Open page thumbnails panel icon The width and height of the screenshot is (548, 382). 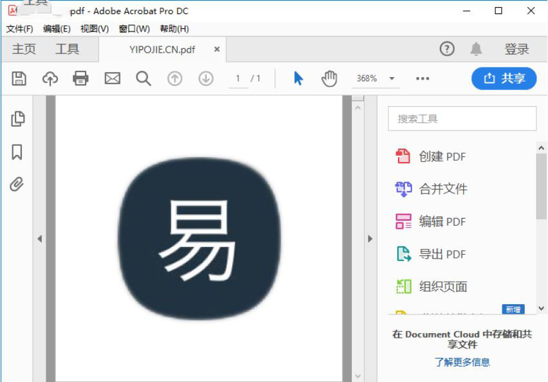[x=17, y=119]
